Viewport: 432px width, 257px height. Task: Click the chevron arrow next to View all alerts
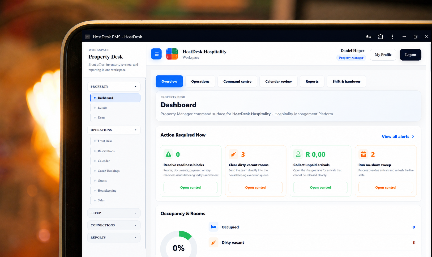(413, 136)
